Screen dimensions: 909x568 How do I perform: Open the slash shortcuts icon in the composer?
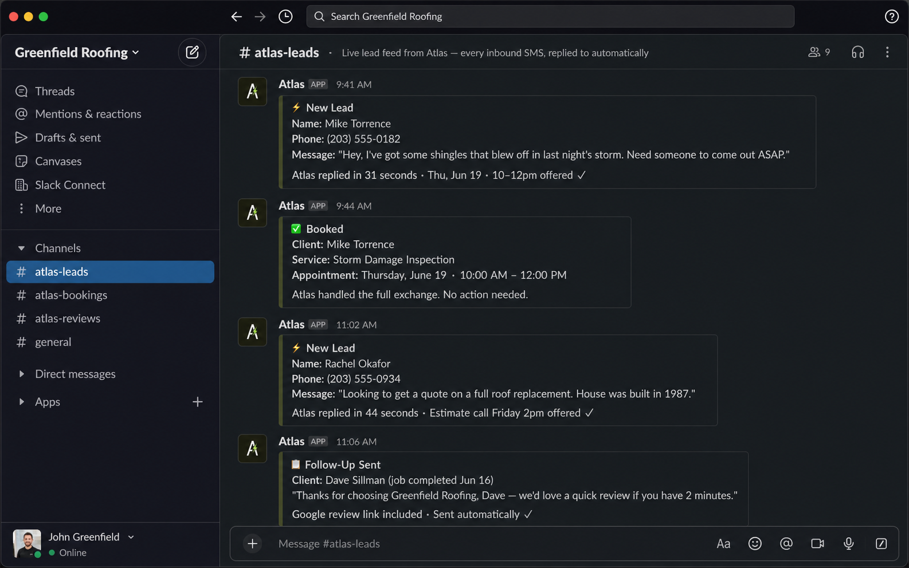pos(881,543)
